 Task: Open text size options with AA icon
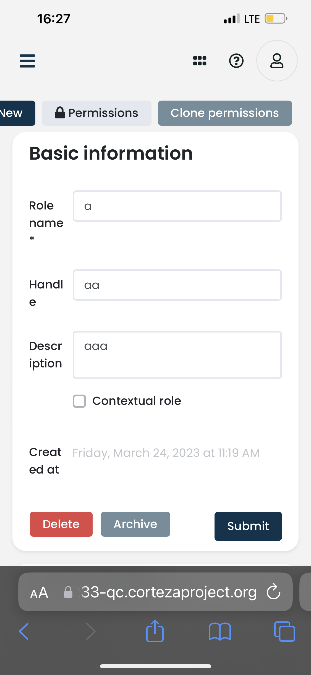39,592
